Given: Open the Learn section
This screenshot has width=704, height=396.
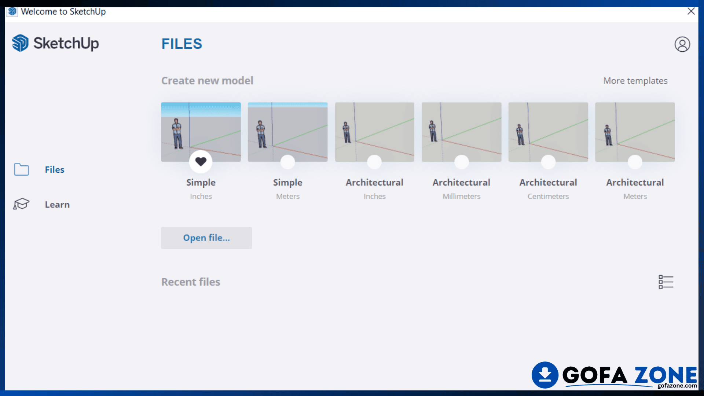Looking at the screenshot, I should (x=57, y=205).
